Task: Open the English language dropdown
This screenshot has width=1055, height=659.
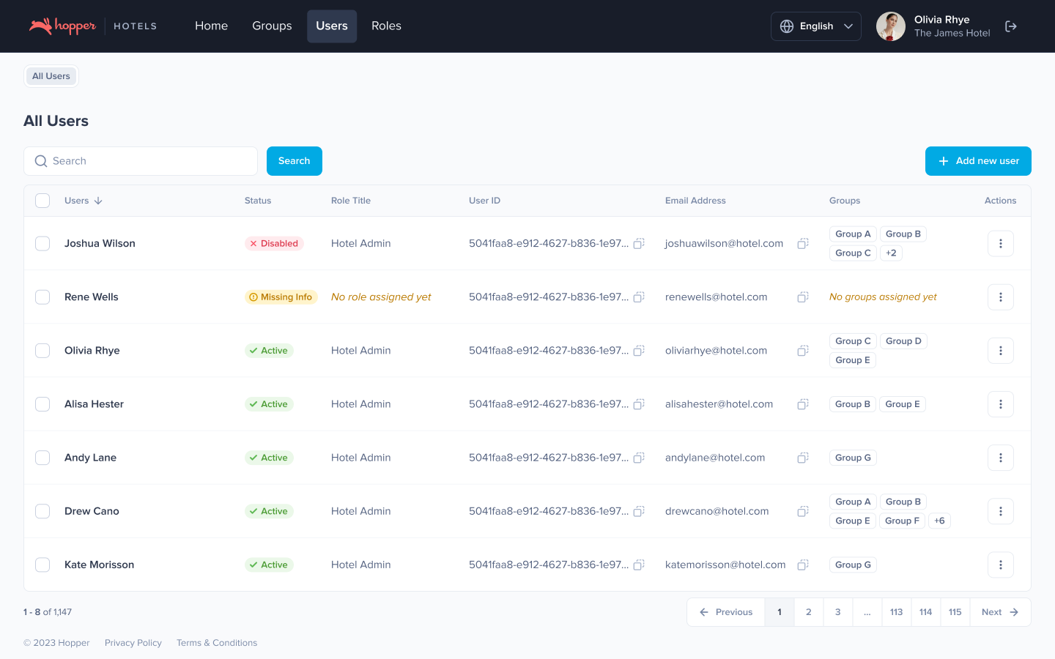Action: 815,26
